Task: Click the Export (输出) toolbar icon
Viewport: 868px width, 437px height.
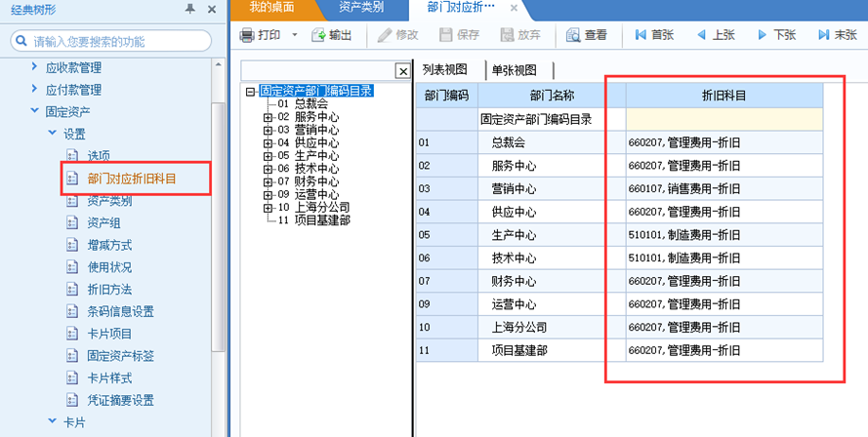Action: pos(318,35)
